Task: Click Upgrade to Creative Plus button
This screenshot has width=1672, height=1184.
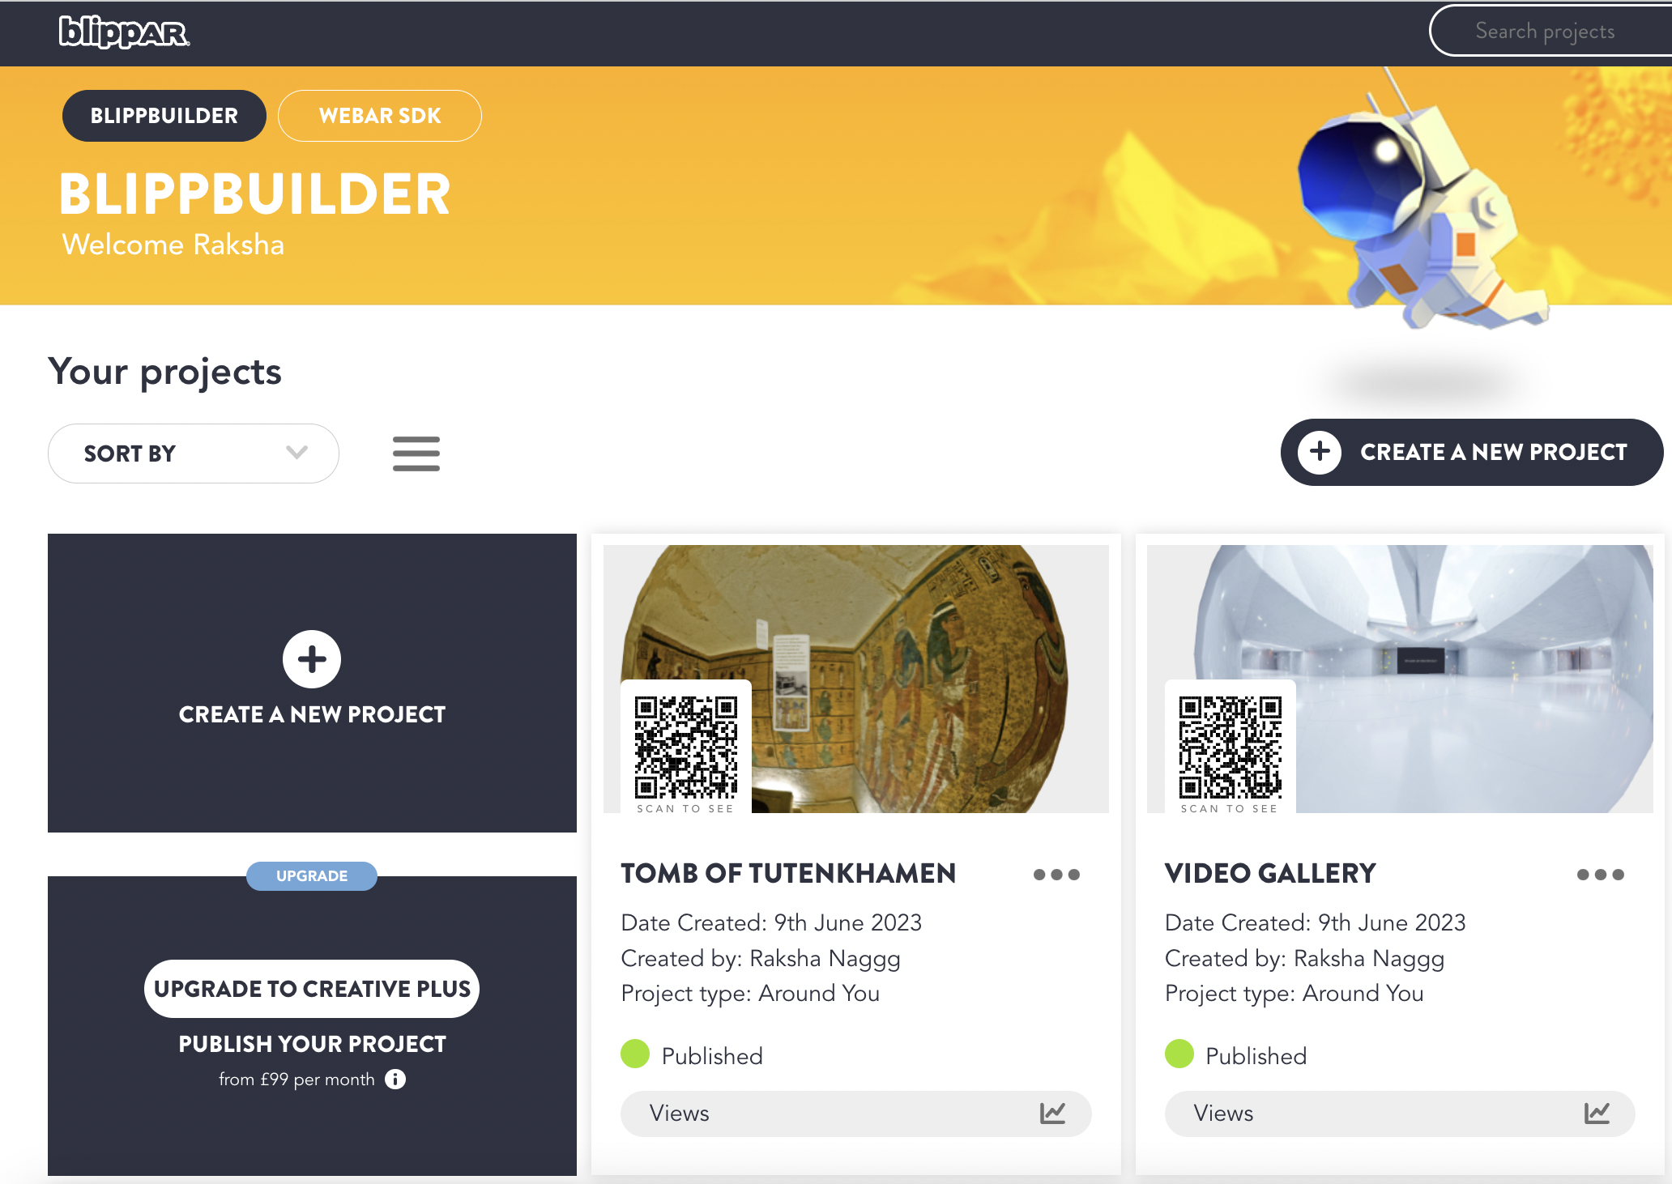Action: (312, 989)
